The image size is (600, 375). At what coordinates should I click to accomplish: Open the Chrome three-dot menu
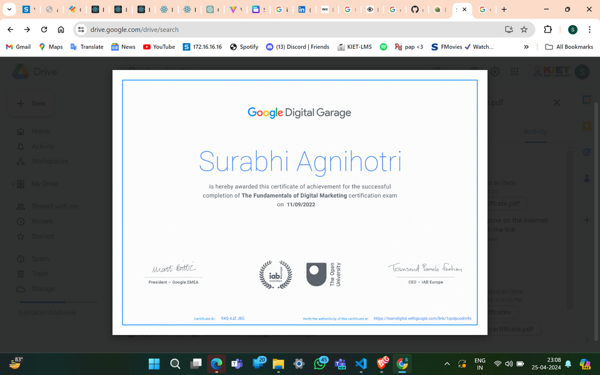[589, 29]
